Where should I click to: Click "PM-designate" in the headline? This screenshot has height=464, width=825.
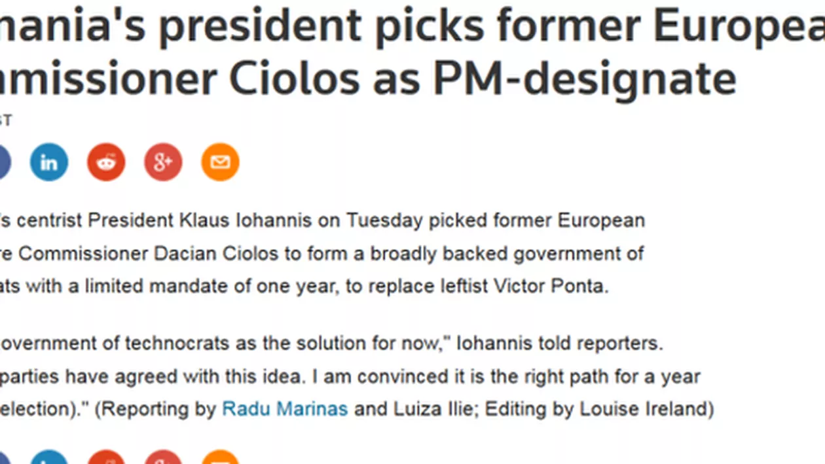tap(586, 79)
